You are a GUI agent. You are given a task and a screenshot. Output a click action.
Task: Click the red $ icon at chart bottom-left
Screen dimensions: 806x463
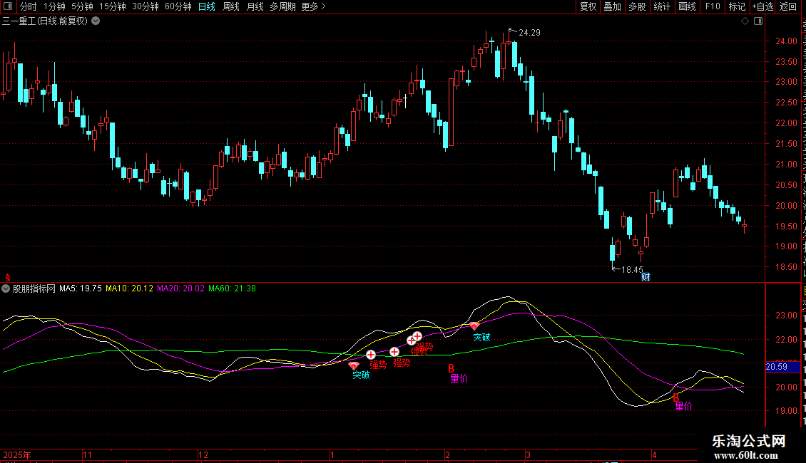click(x=8, y=277)
